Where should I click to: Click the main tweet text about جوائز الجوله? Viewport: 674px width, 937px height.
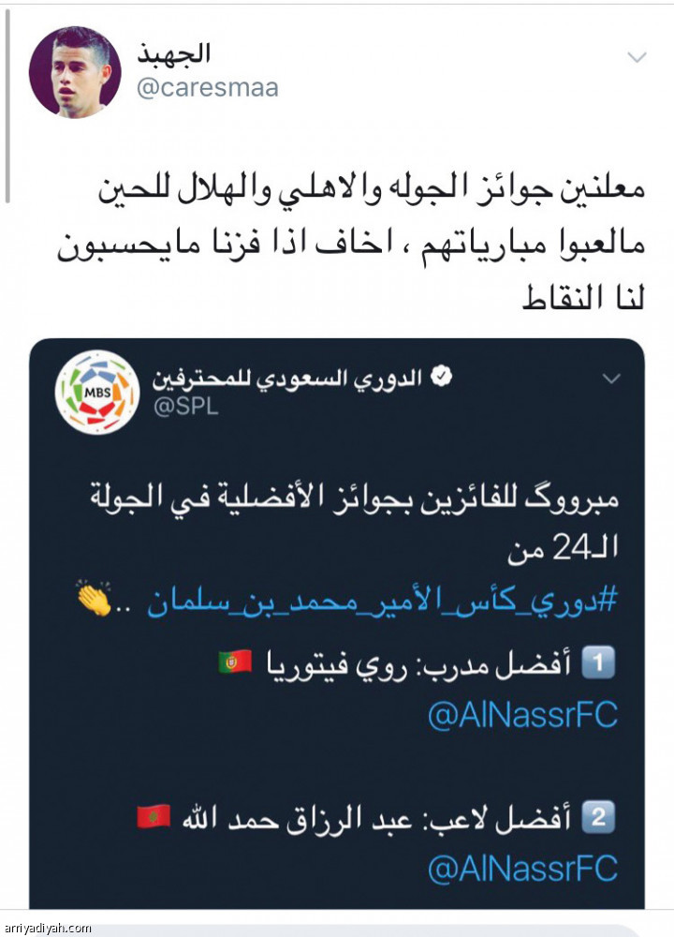click(x=351, y=245)
